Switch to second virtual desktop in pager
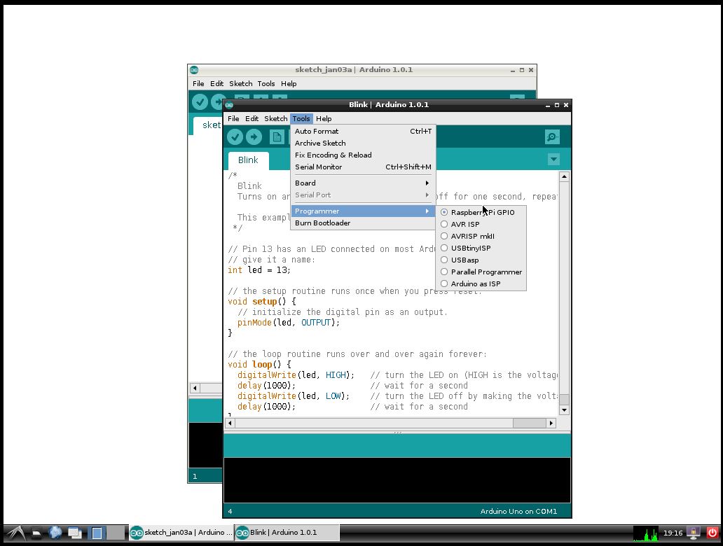 (x=116, y=533)
